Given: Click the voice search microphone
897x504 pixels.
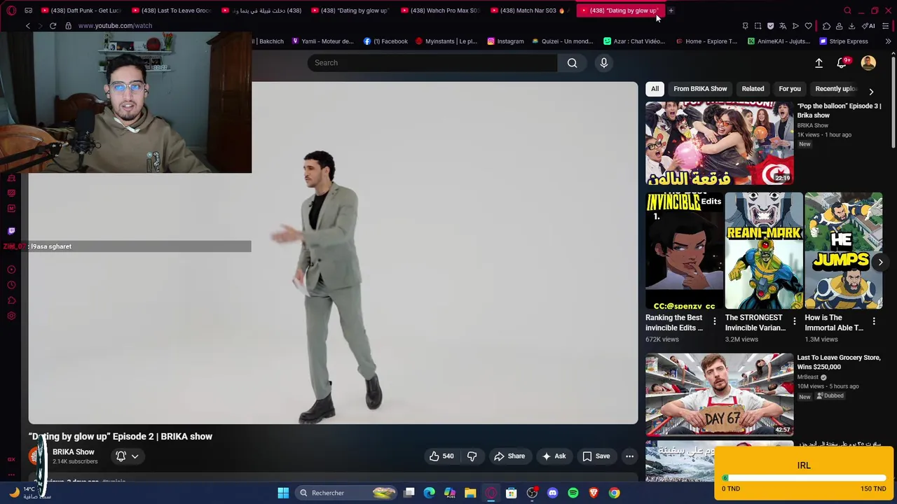Looking at the screenshot, I should (x=603, y=63).
